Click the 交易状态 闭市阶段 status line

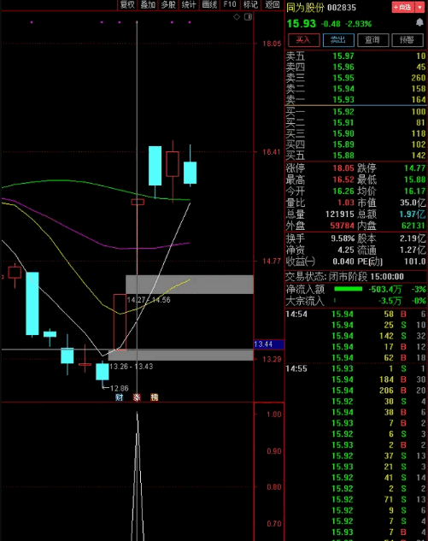click(x=344, y=277)
